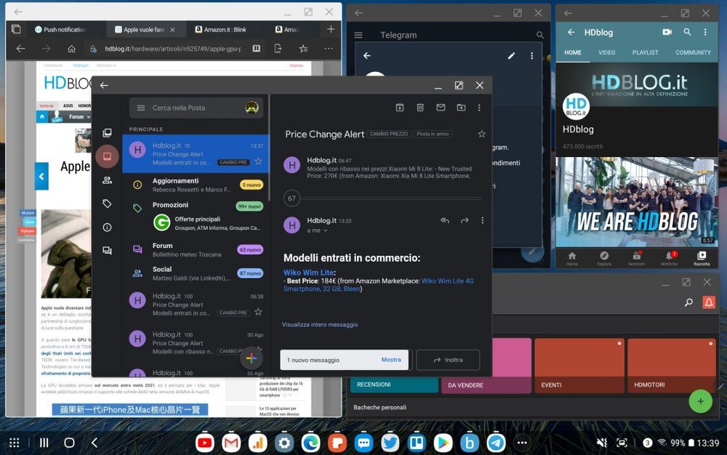727x455 pixels.
Task: Move Gmail message to folder icon
Action: [x=461, y=108]
